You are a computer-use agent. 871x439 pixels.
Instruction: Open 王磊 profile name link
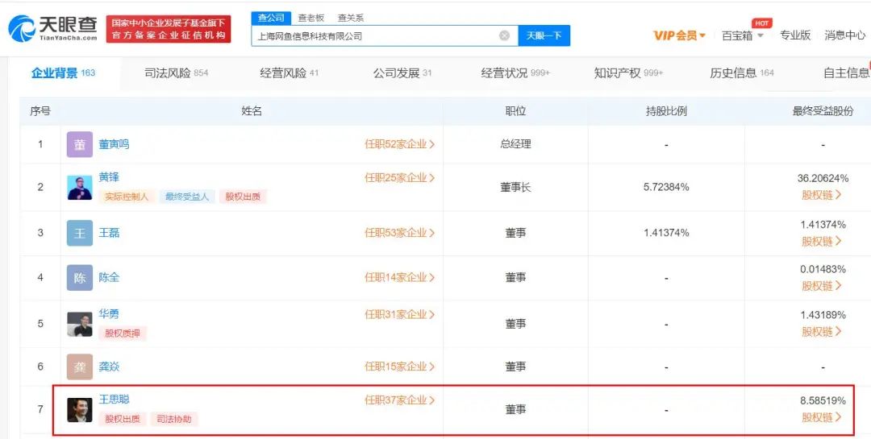[109, 233]
